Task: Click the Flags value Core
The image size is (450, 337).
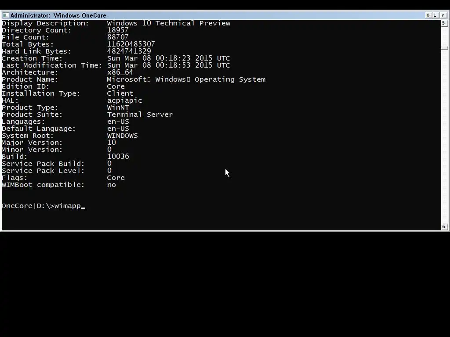Action: click(116, 178)
